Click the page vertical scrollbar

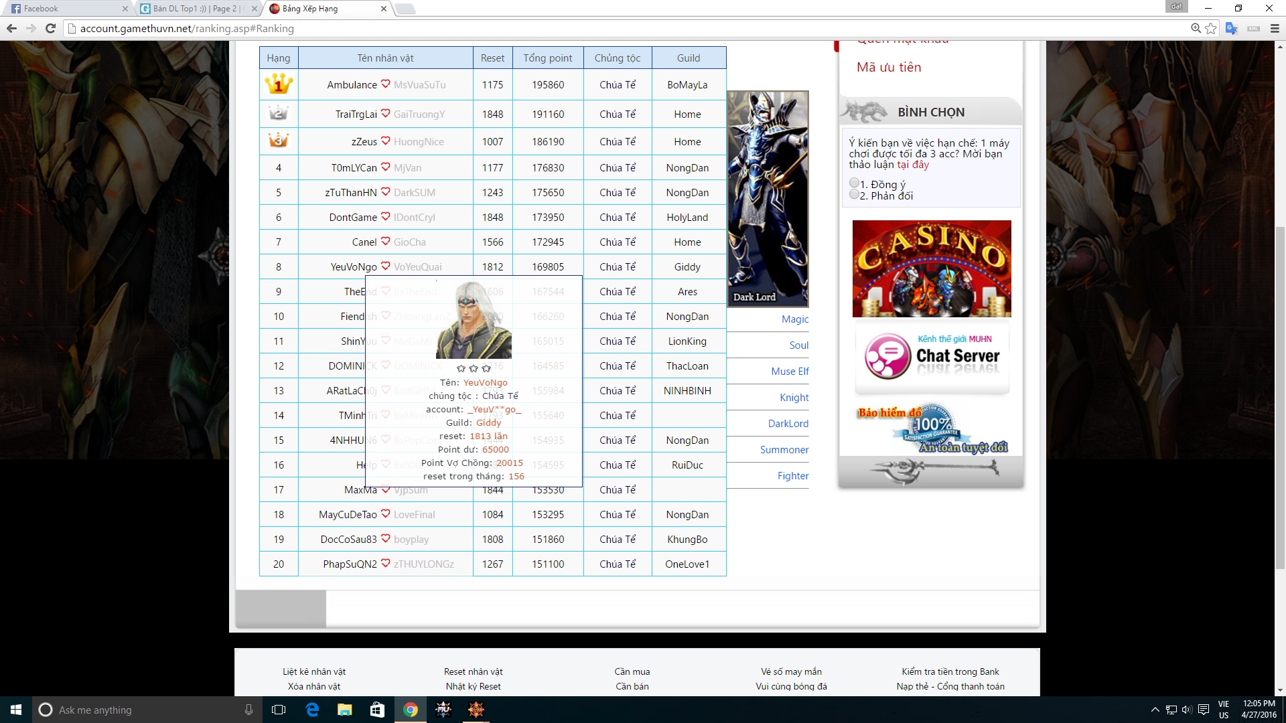pyautogui.click(x=1280, y=402)
